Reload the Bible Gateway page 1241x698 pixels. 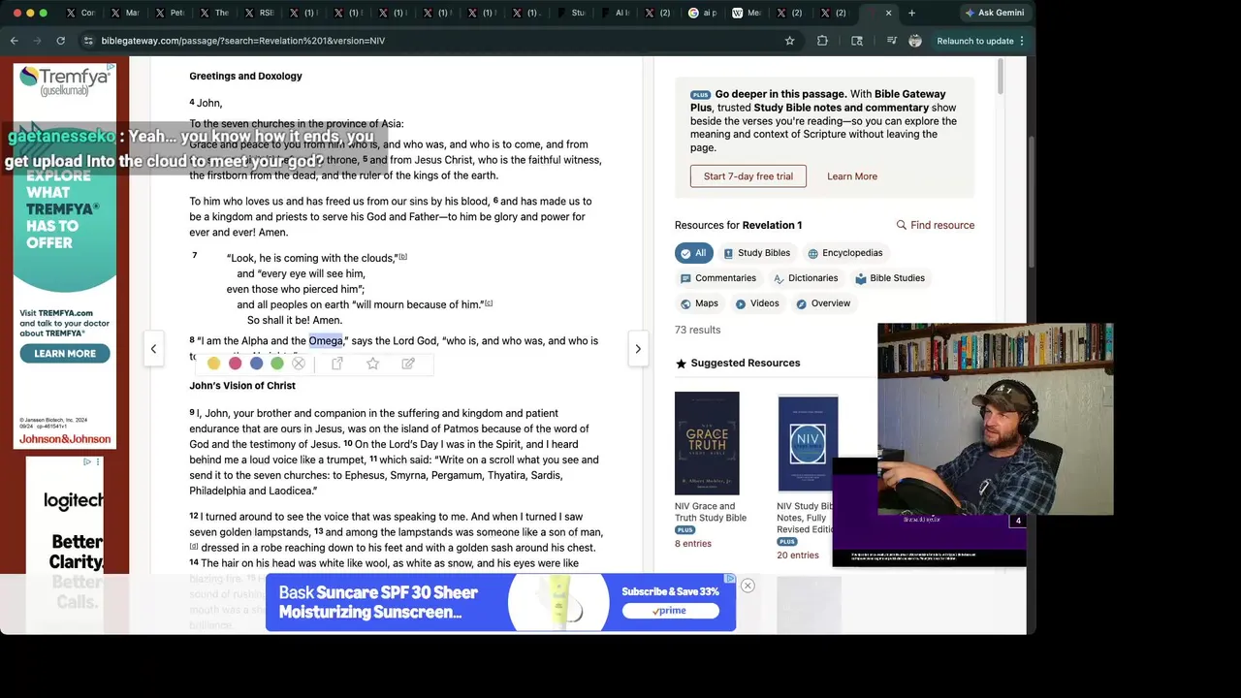60,41
